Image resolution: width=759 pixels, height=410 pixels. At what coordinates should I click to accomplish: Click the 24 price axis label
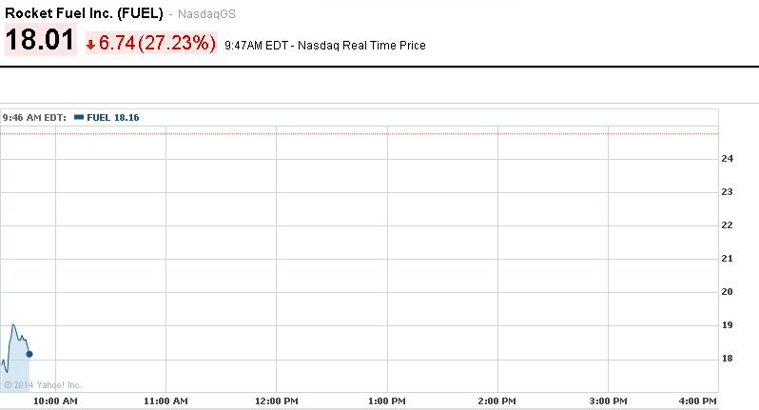pyautogui.click(x=728, y=159)
